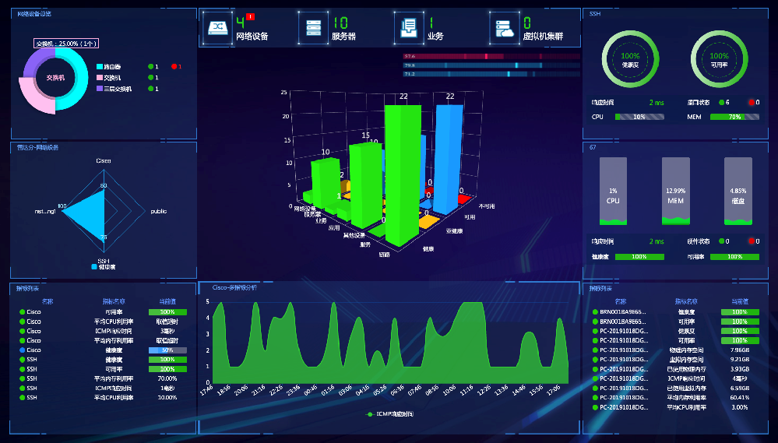Viewport: 778px width, 443px height.
Task: Click the MEM 70% progress bar
Action: (x=735, y=117)
